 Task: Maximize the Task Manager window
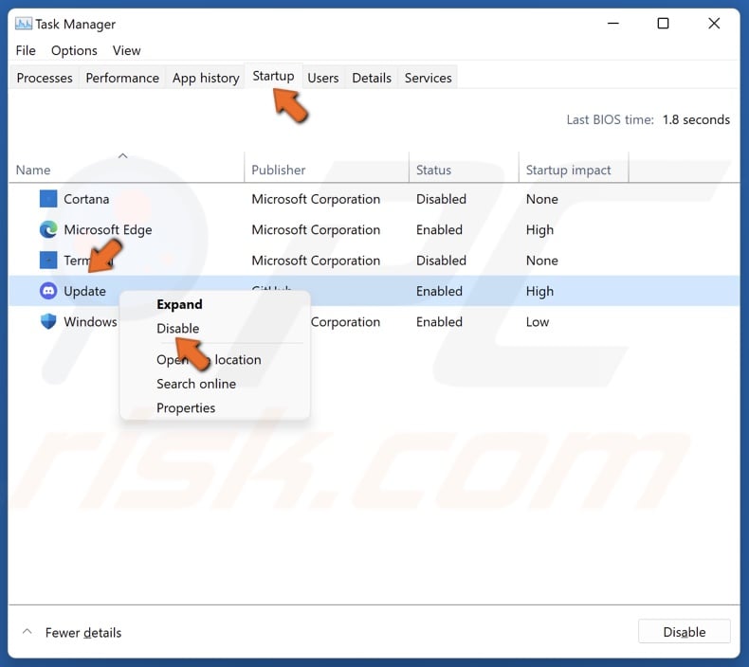[663, 23]
